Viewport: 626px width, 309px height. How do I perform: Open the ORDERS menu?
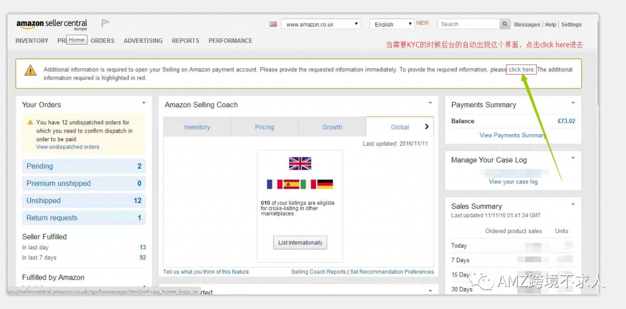click(x=103, y=41)
